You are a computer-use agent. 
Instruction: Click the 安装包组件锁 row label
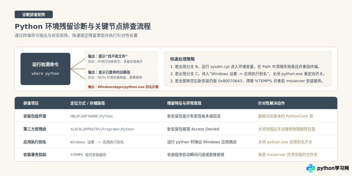point(35,116)
